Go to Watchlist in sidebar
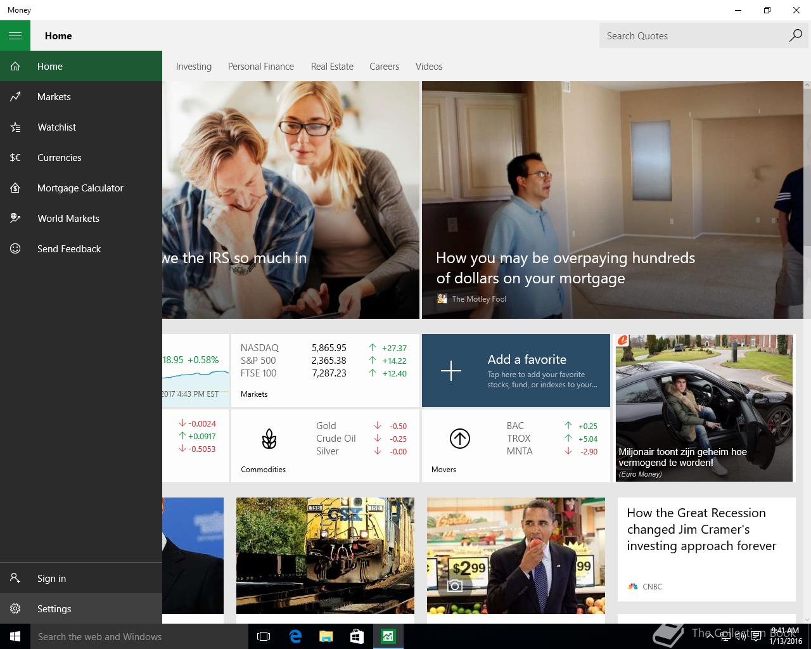Image resolution: width=811 pixels, height=649 pixels. 81,127
